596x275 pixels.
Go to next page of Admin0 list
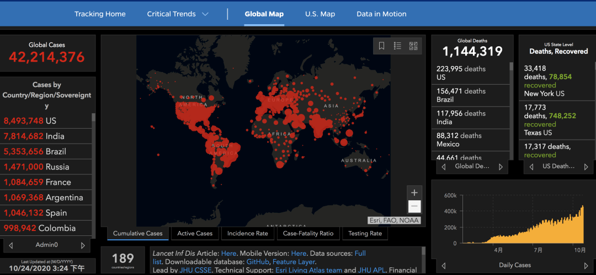(x=83, y=245)
